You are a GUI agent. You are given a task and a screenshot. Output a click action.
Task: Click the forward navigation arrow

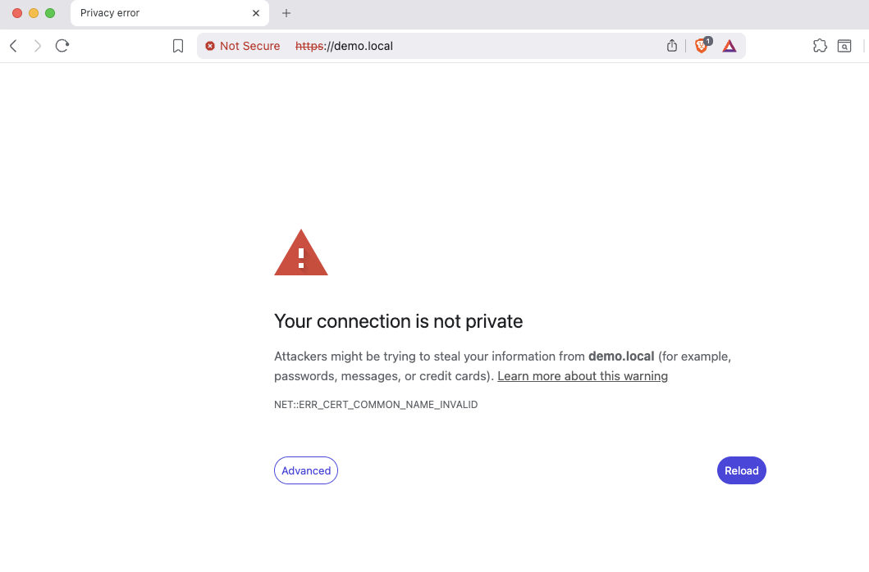click(38, 46)
